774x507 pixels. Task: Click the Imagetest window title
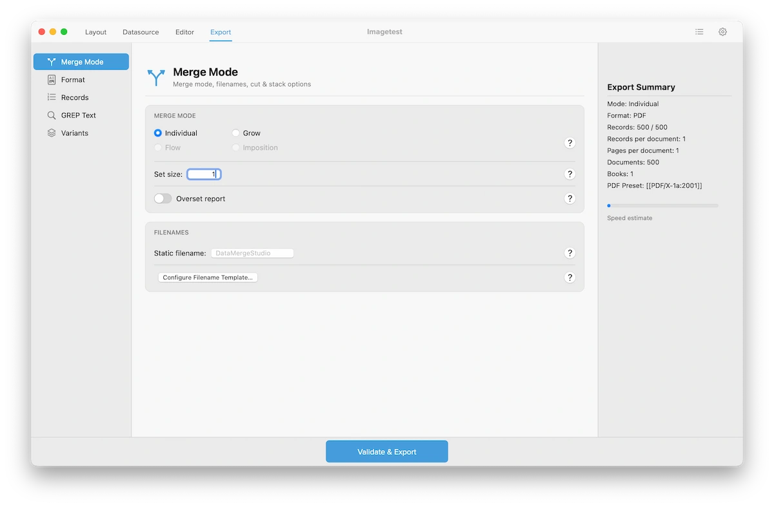384,32
